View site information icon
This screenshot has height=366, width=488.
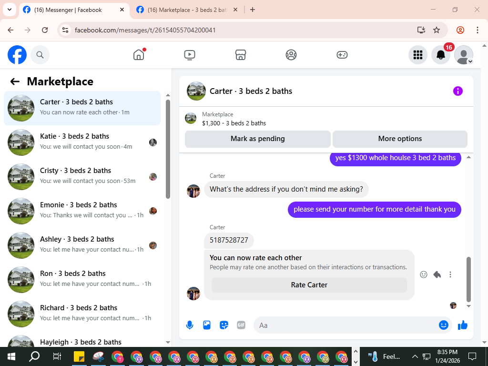click(65, 30)
